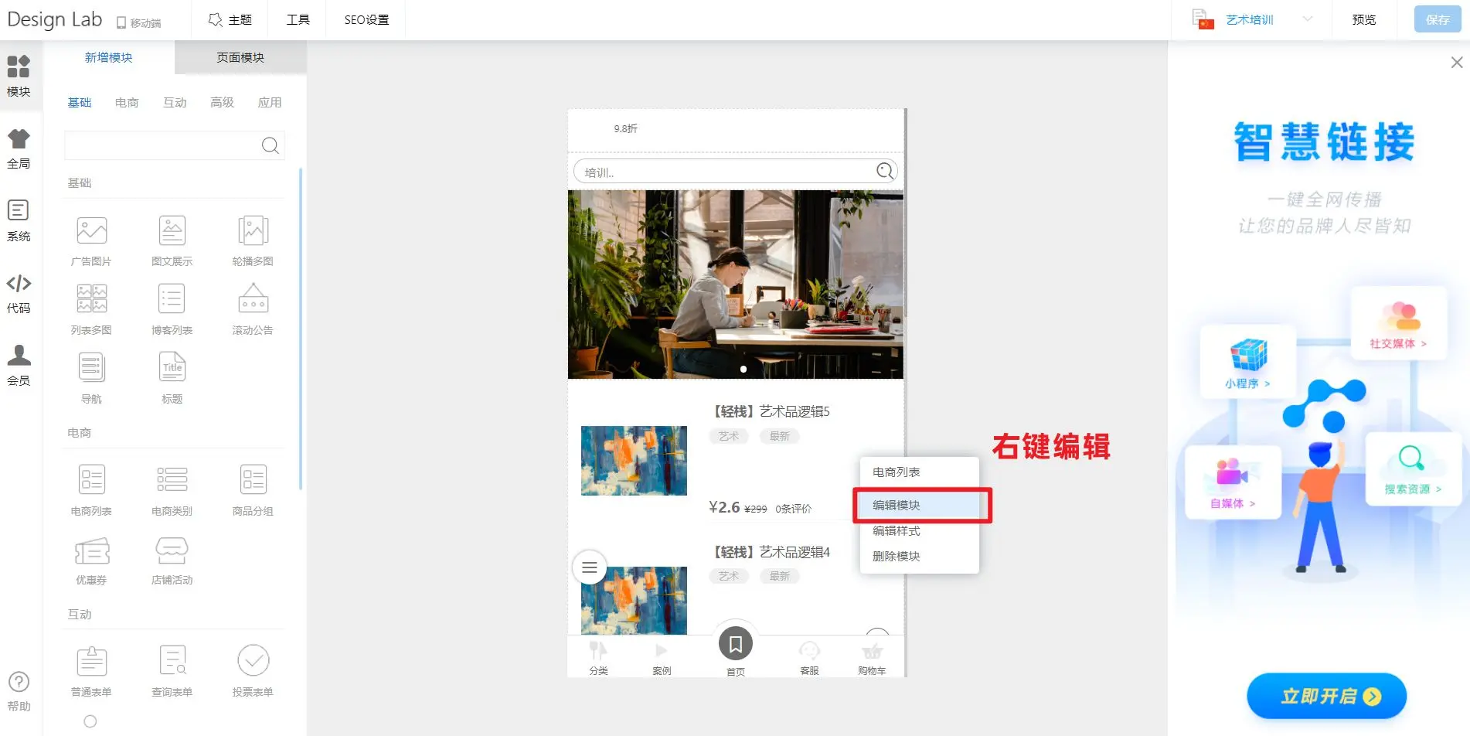Image resolution: width=1470 pixels, height=736 pixels.
Task: Expand the 艺术培训 site dropdown arrow
Action: tap(1307, 19)
